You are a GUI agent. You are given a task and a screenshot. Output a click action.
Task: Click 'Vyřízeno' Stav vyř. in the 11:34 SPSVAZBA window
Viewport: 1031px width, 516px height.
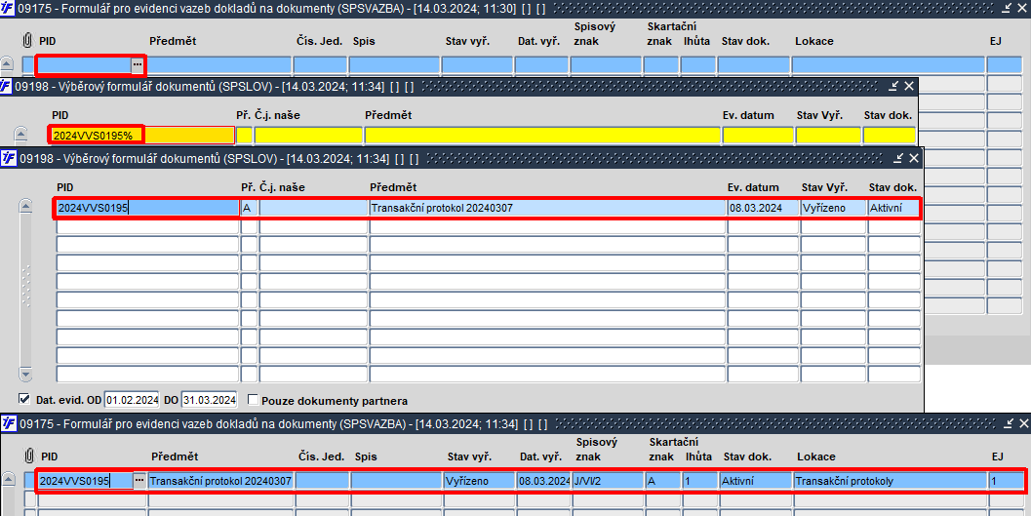click(x=479, y=481)
